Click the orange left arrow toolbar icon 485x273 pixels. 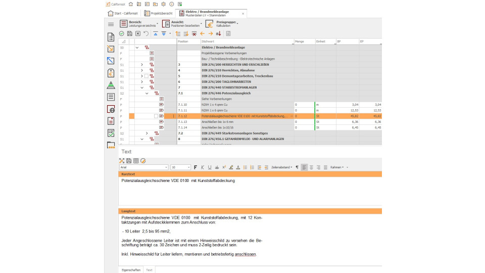[x=202, y=33]
